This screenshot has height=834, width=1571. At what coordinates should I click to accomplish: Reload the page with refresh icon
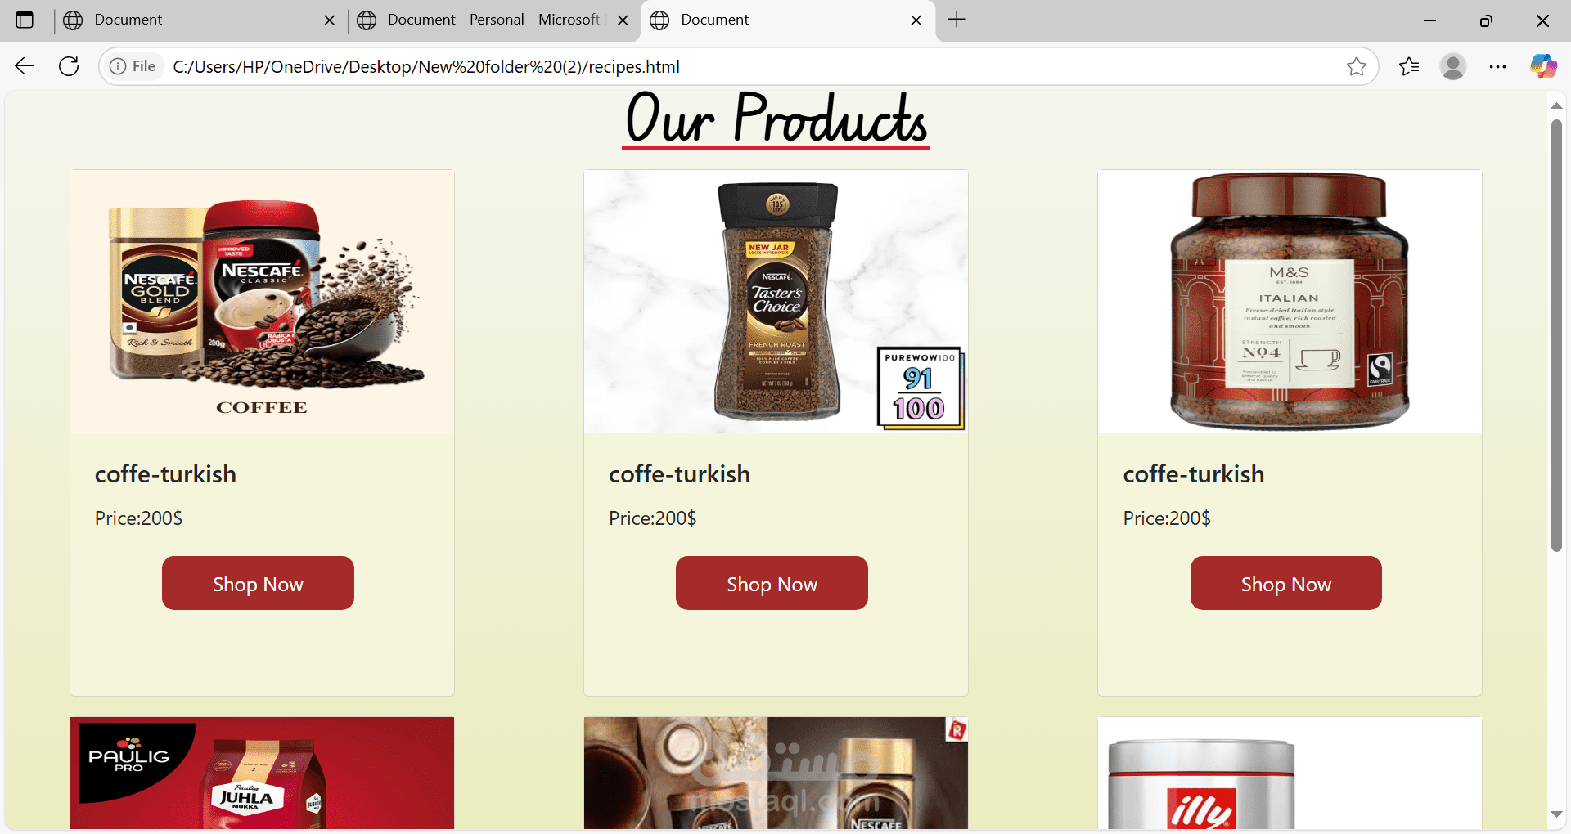69,66
